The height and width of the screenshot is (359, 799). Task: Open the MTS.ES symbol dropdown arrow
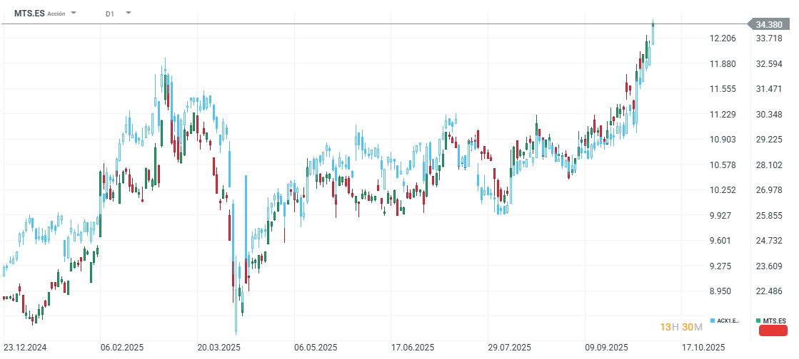(x=75, y=13)
